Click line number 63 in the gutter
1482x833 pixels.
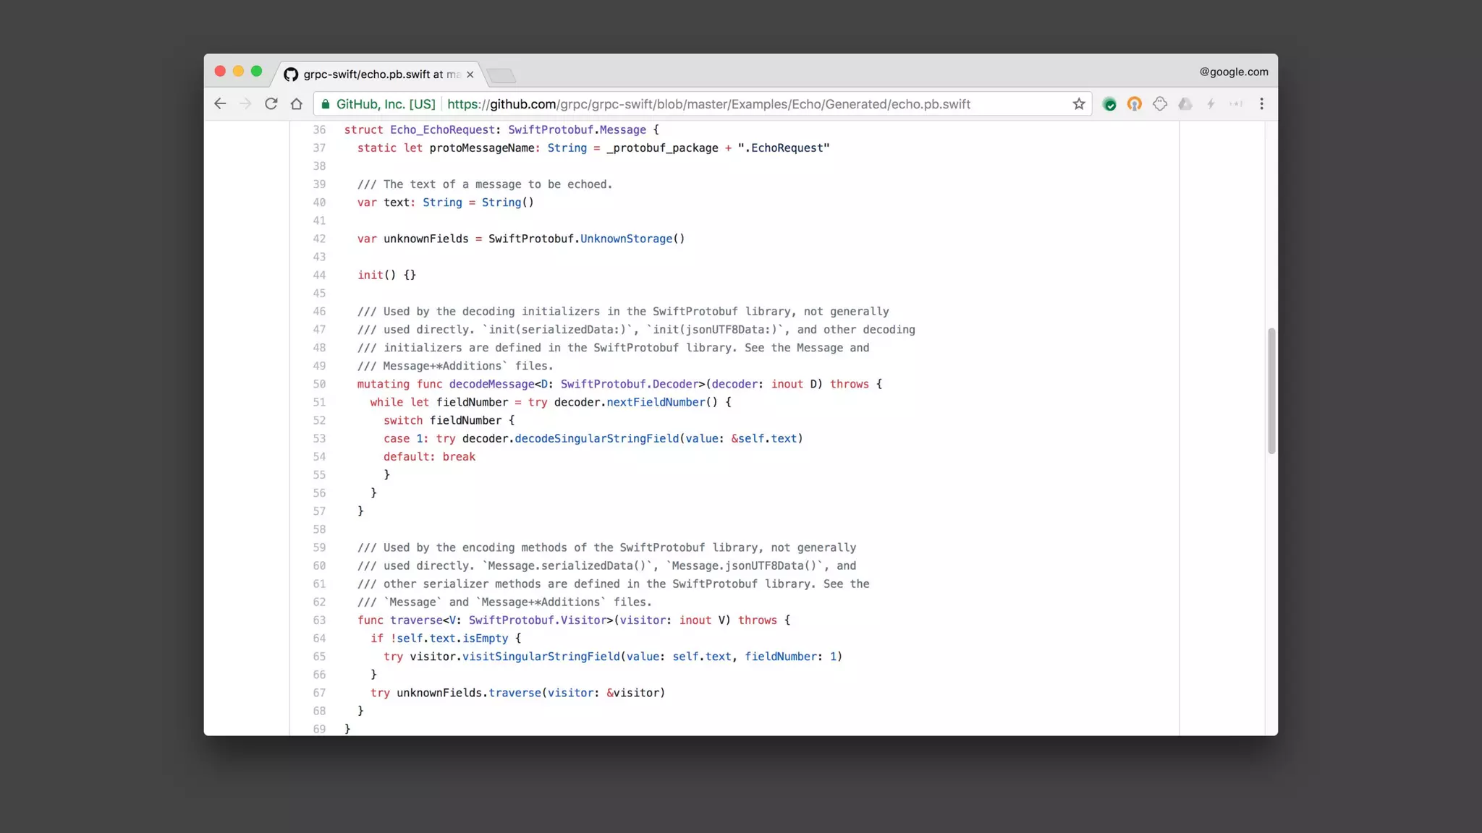click(x=319, y=620)
